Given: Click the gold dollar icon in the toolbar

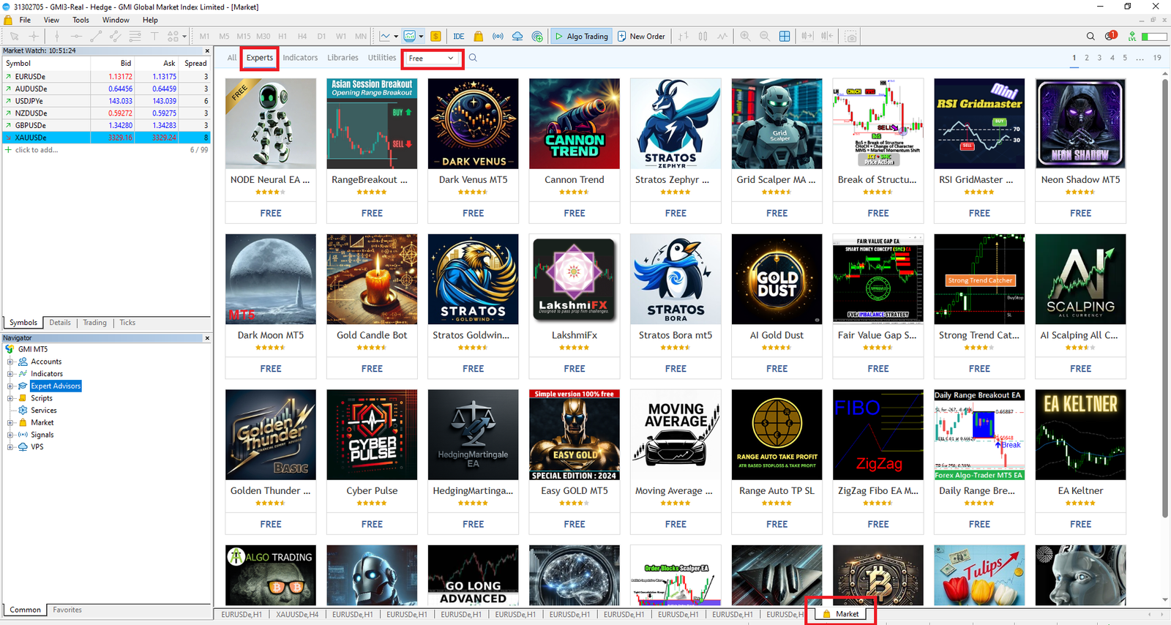Looking at the screenshot, I should [x=435, y=37].
